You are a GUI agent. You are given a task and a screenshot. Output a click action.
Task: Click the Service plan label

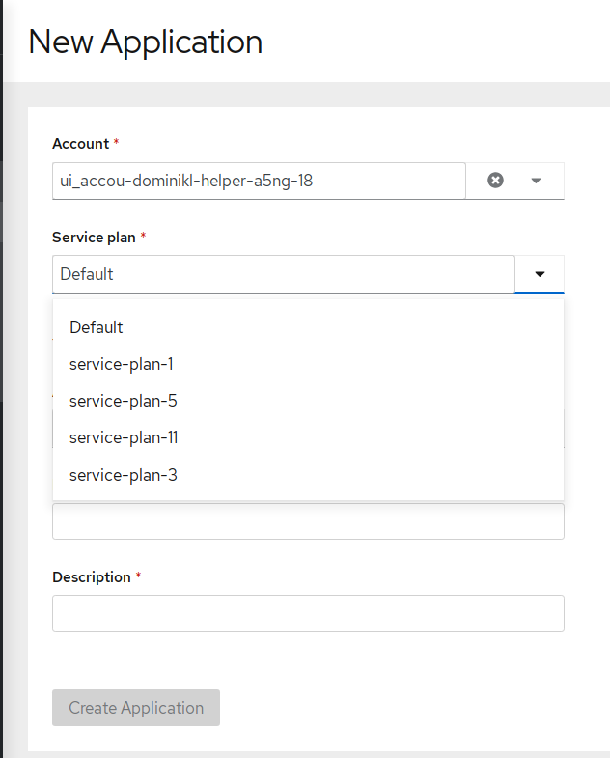95,237
